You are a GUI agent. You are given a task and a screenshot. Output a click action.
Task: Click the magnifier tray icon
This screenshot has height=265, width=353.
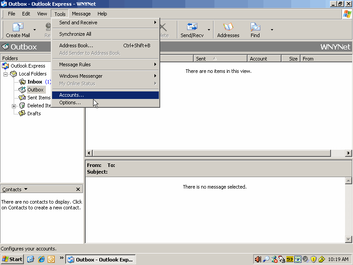pyautogui.click(x=266, y=260)
